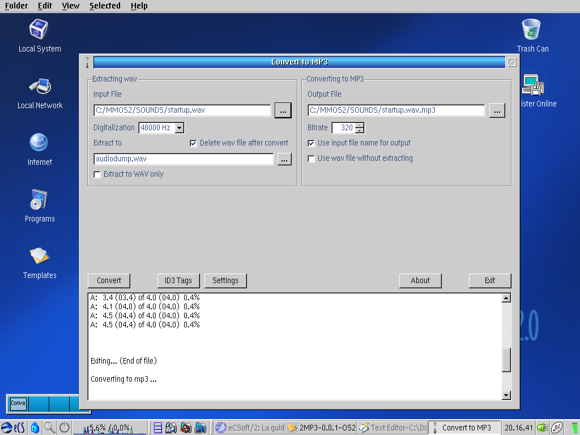Enable Use wav file without extracting

pos(311,159)
